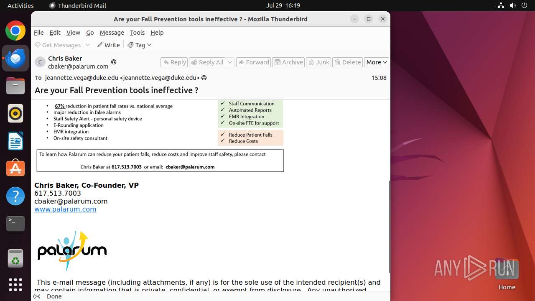Expand the More actions menu
Screen dimensions: 535x301
377,62
